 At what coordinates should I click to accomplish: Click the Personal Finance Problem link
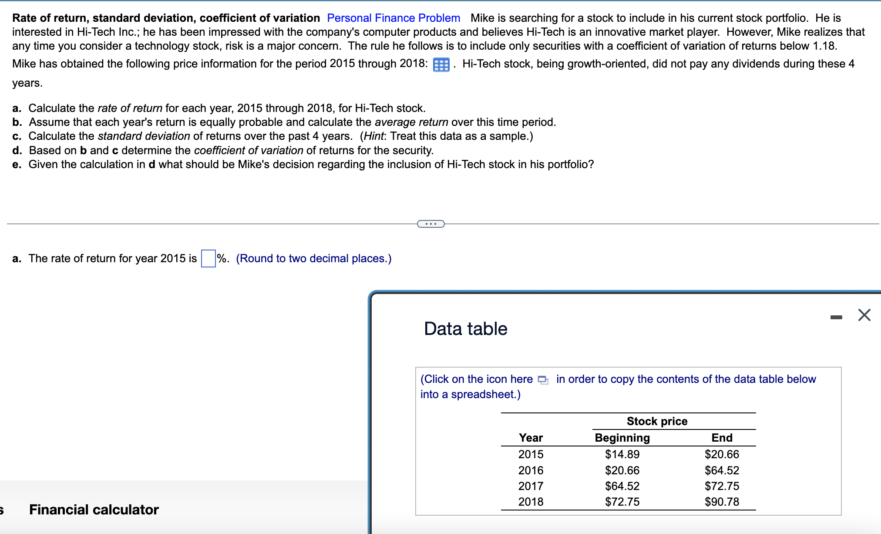[x=393, y=18]
